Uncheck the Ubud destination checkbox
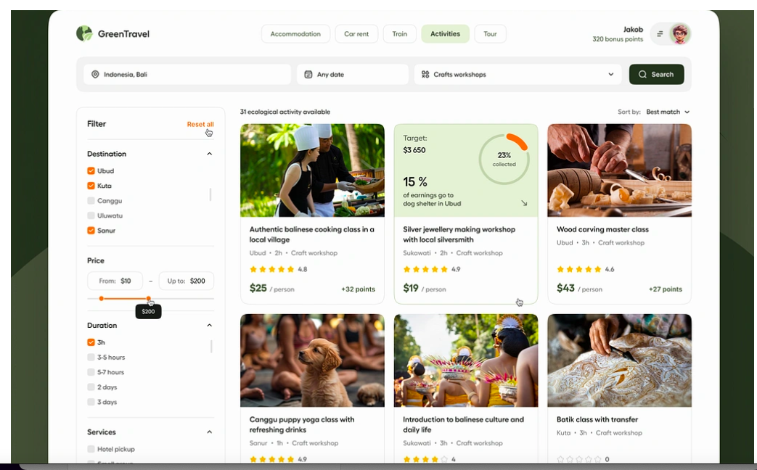The image size is (757, 470). (x=91, y=171)
